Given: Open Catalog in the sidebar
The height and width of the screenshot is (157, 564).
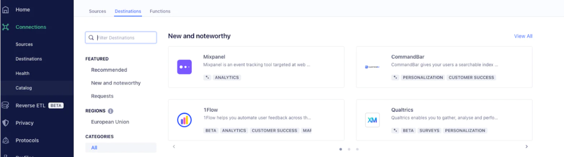Looking at the screenshot, I should 24,88.
